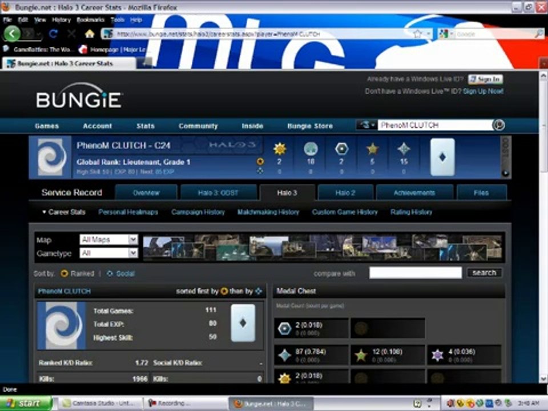Bookmark page with star icon
The width and height of the screenshot is (548, 411).
[x=417, y=34]
